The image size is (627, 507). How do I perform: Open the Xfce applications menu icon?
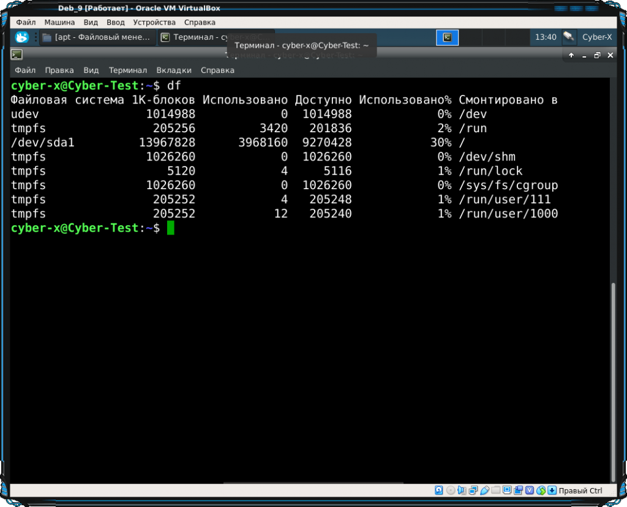click(x=22, y=37)
